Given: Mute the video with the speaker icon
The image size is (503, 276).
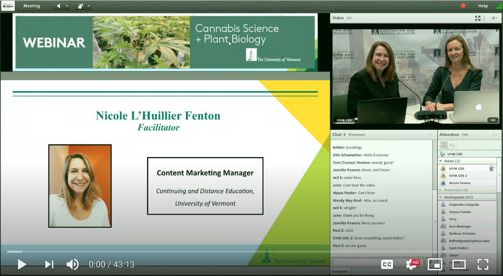Looking at the screenshot, I should tap(73, 264).
